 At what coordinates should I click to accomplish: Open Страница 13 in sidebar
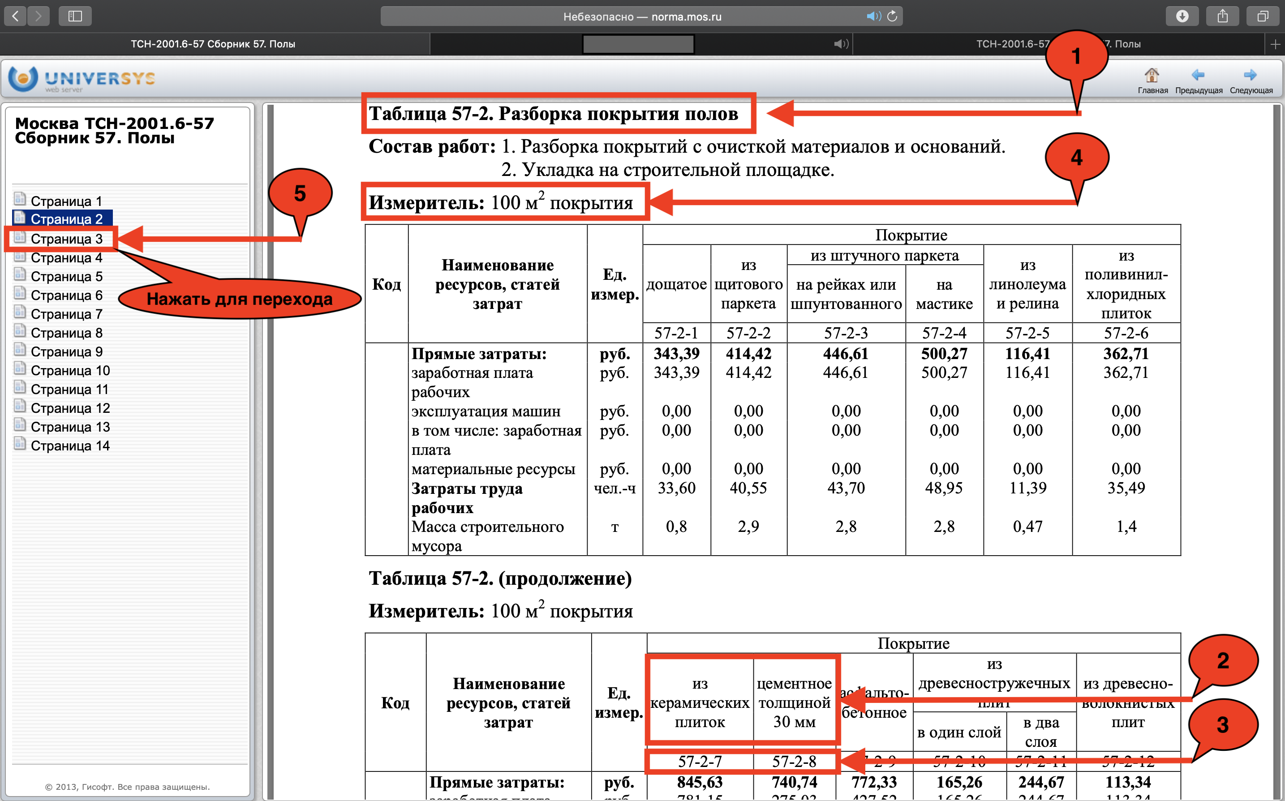[70, 427]
